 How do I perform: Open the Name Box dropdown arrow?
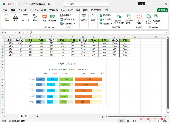[16, 33]
